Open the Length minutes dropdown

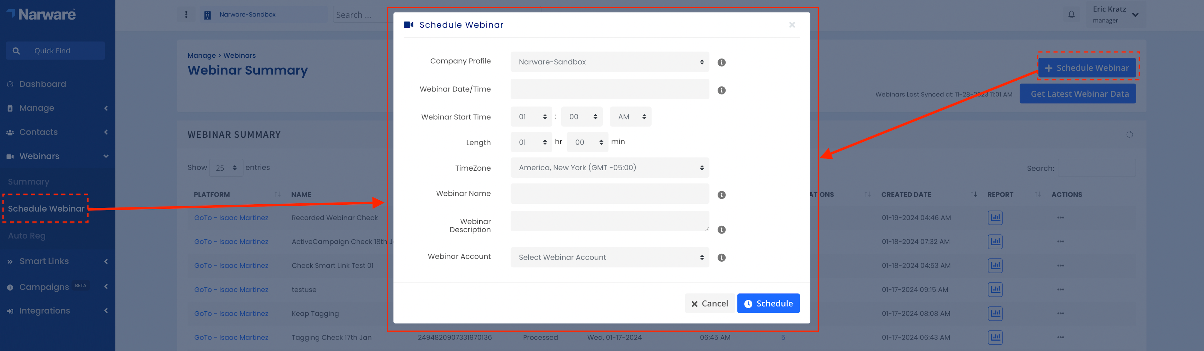[x=587, y=142]
